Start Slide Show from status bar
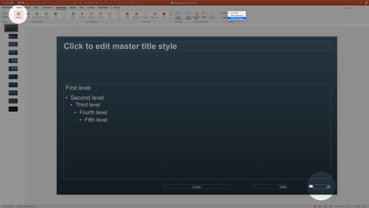Viewport: 369px width, 208px height. [331, 206]
